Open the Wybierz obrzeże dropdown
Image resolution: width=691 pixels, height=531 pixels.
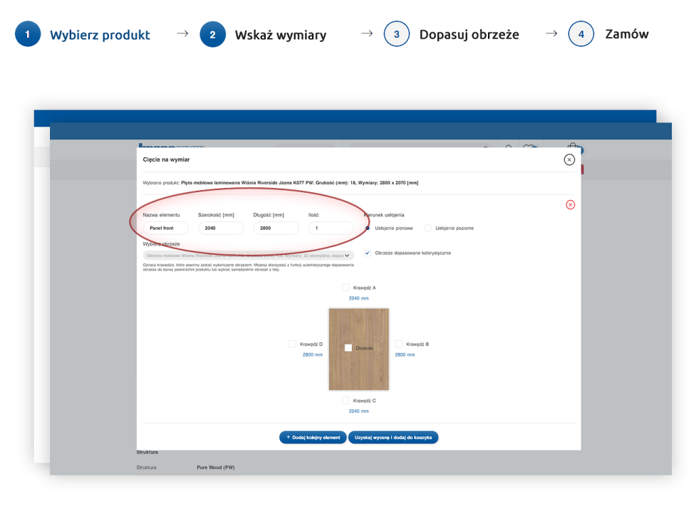249,255
